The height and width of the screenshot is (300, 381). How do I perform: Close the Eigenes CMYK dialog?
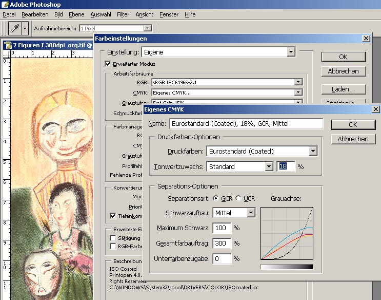click(376, 109)
